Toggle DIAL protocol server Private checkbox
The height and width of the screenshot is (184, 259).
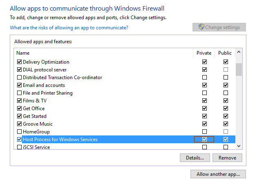204,70
